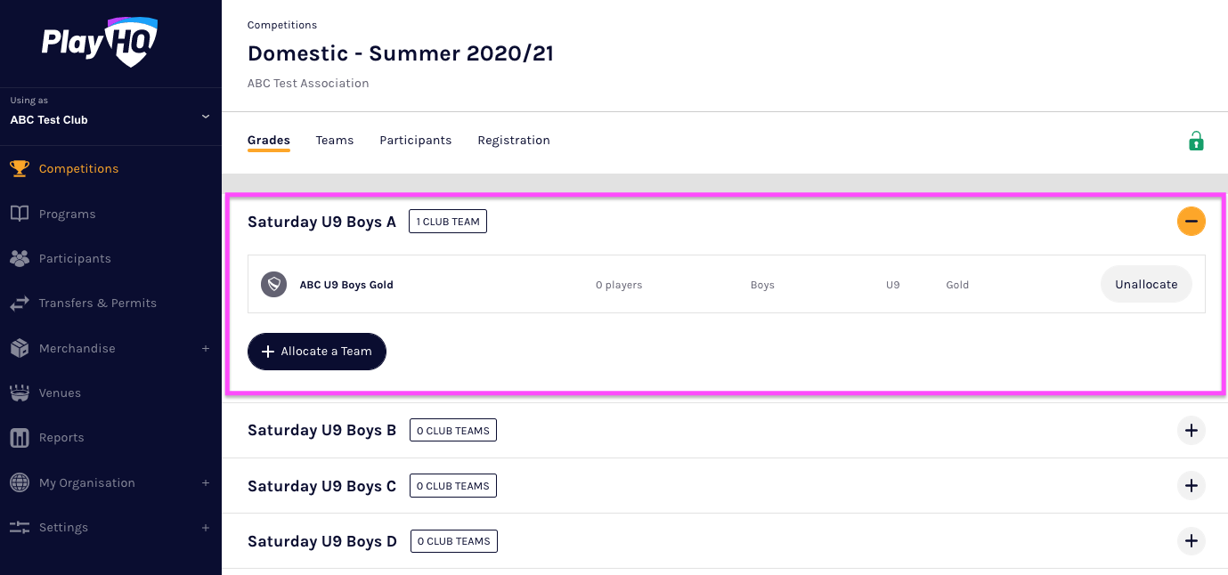Switch to the Teams tab
Screen dimensions: 1228x575
tap(335, 141)
